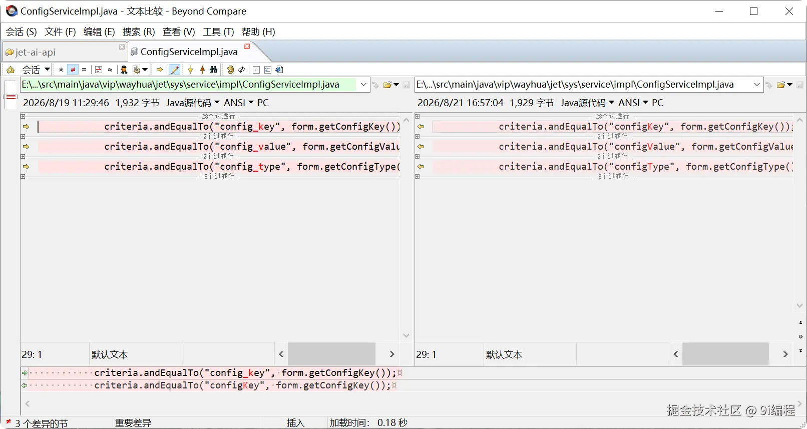807x429 pixels.
Task: Click the Swap sides icon
Action: pyautogui.click(x=230, y=70)
